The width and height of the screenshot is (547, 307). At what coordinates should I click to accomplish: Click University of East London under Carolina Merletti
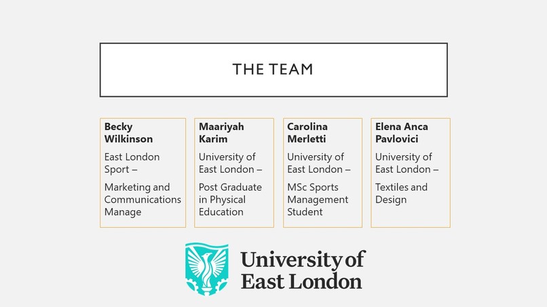tap(318, 163)
